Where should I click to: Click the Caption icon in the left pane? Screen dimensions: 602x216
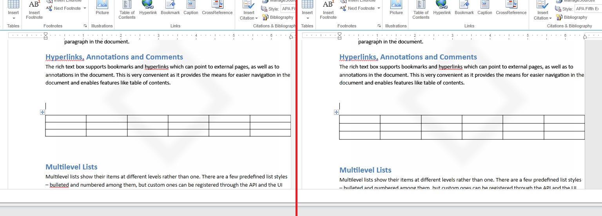click(x=191, y=4)
